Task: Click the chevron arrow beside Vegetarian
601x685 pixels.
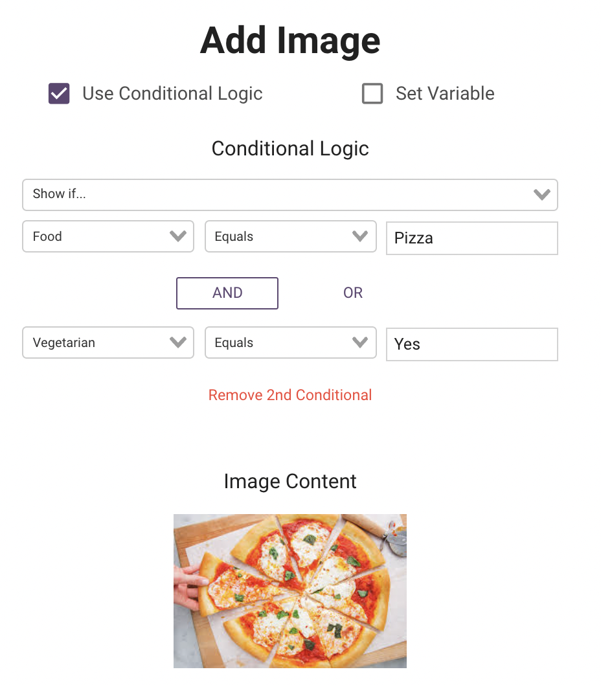Action: click(177, 342)
